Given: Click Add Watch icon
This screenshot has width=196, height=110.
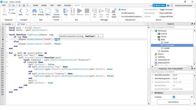Looking at the screenshot, I should 114,11.
